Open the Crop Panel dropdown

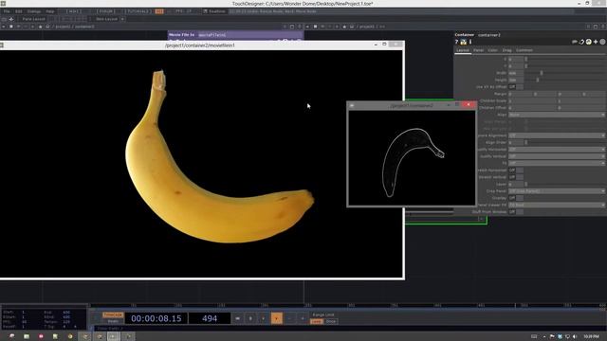557,191
